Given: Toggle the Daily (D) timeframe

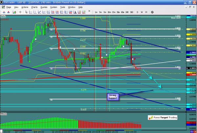Looking at the screenshot, I should coord(137,12).
